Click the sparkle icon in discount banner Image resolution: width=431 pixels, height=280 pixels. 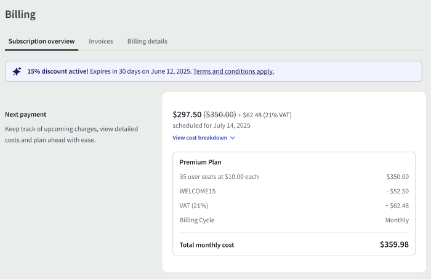pos(17,71)
